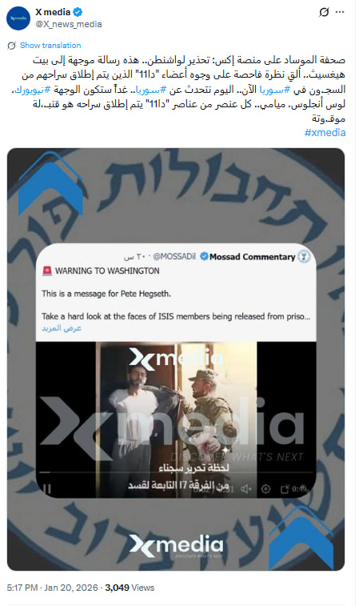This screenshot has width=363, height=606.
Task: Click the 5:17 PM Jan 20, 2026 timestamp
Action: click(52, 588)
